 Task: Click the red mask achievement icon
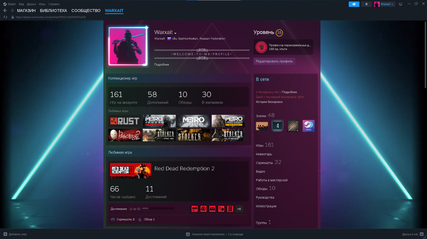click(x=194, y=209)
